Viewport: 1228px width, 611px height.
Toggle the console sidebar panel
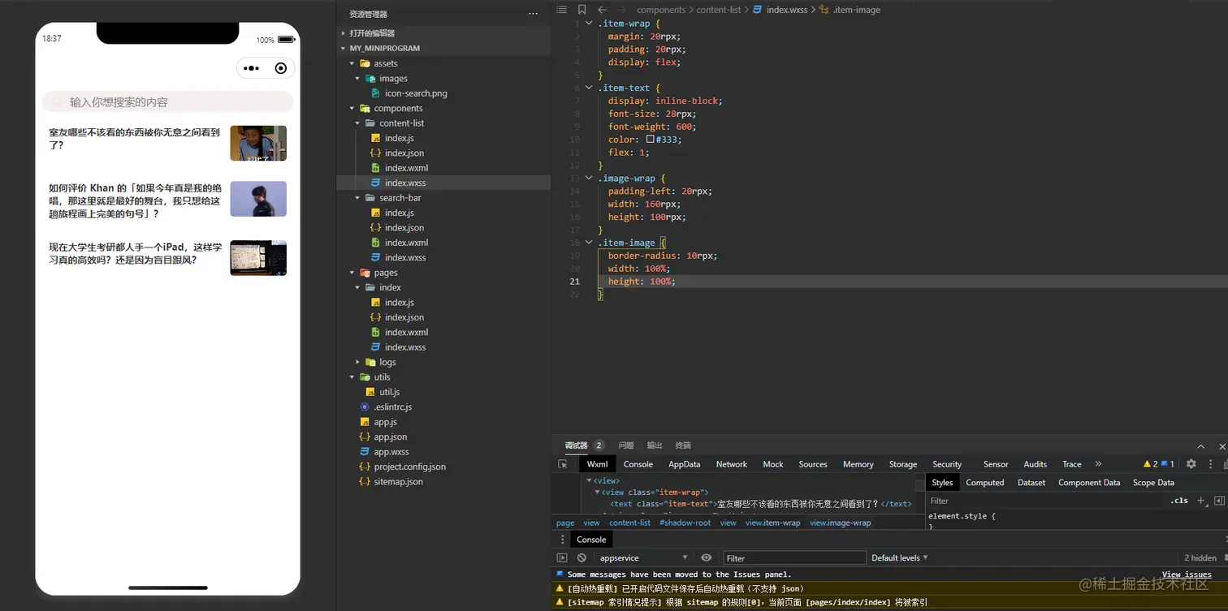(x=562, y=558)
